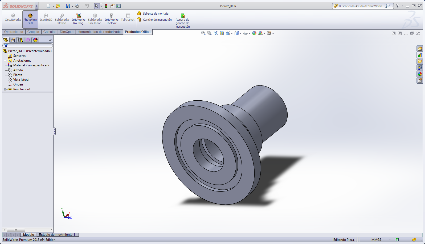Click Gancho de mosquetón button
The image size is (425, 244).
click(x=157, y=20)
